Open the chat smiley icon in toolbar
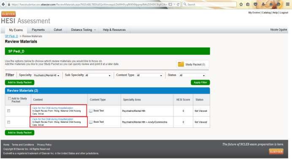Screen dimensions: 292x159 tap(278, 4)
